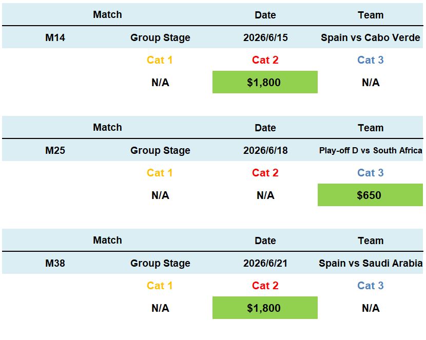Select the M25 match number cell
This screenshot has width=426, height=340.
pos(55,150)
